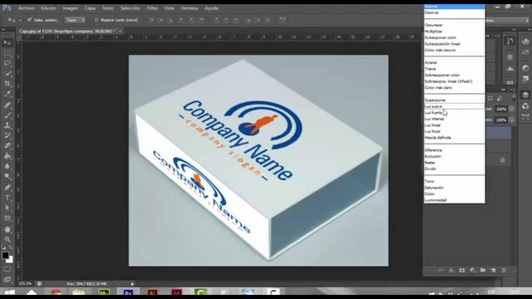The width and height of the screenshot is (532, 299).
Task: Open the Archivo menu
Action: (x=26, y=8)
